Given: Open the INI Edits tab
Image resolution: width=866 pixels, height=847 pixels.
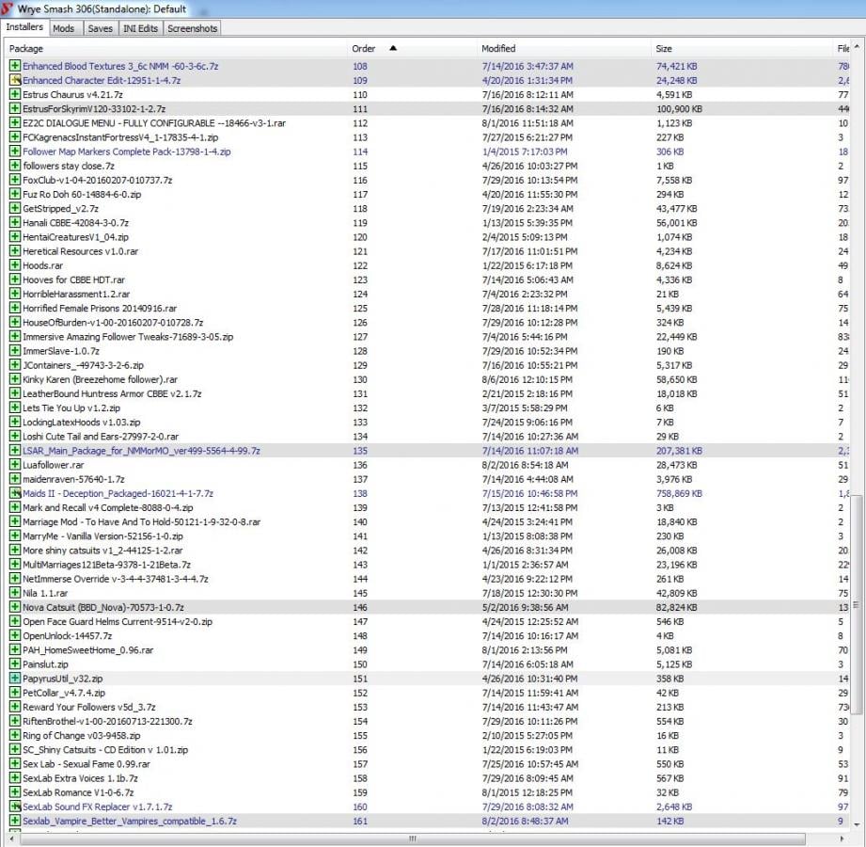Looking at the screenshot, I should point(140,28).
